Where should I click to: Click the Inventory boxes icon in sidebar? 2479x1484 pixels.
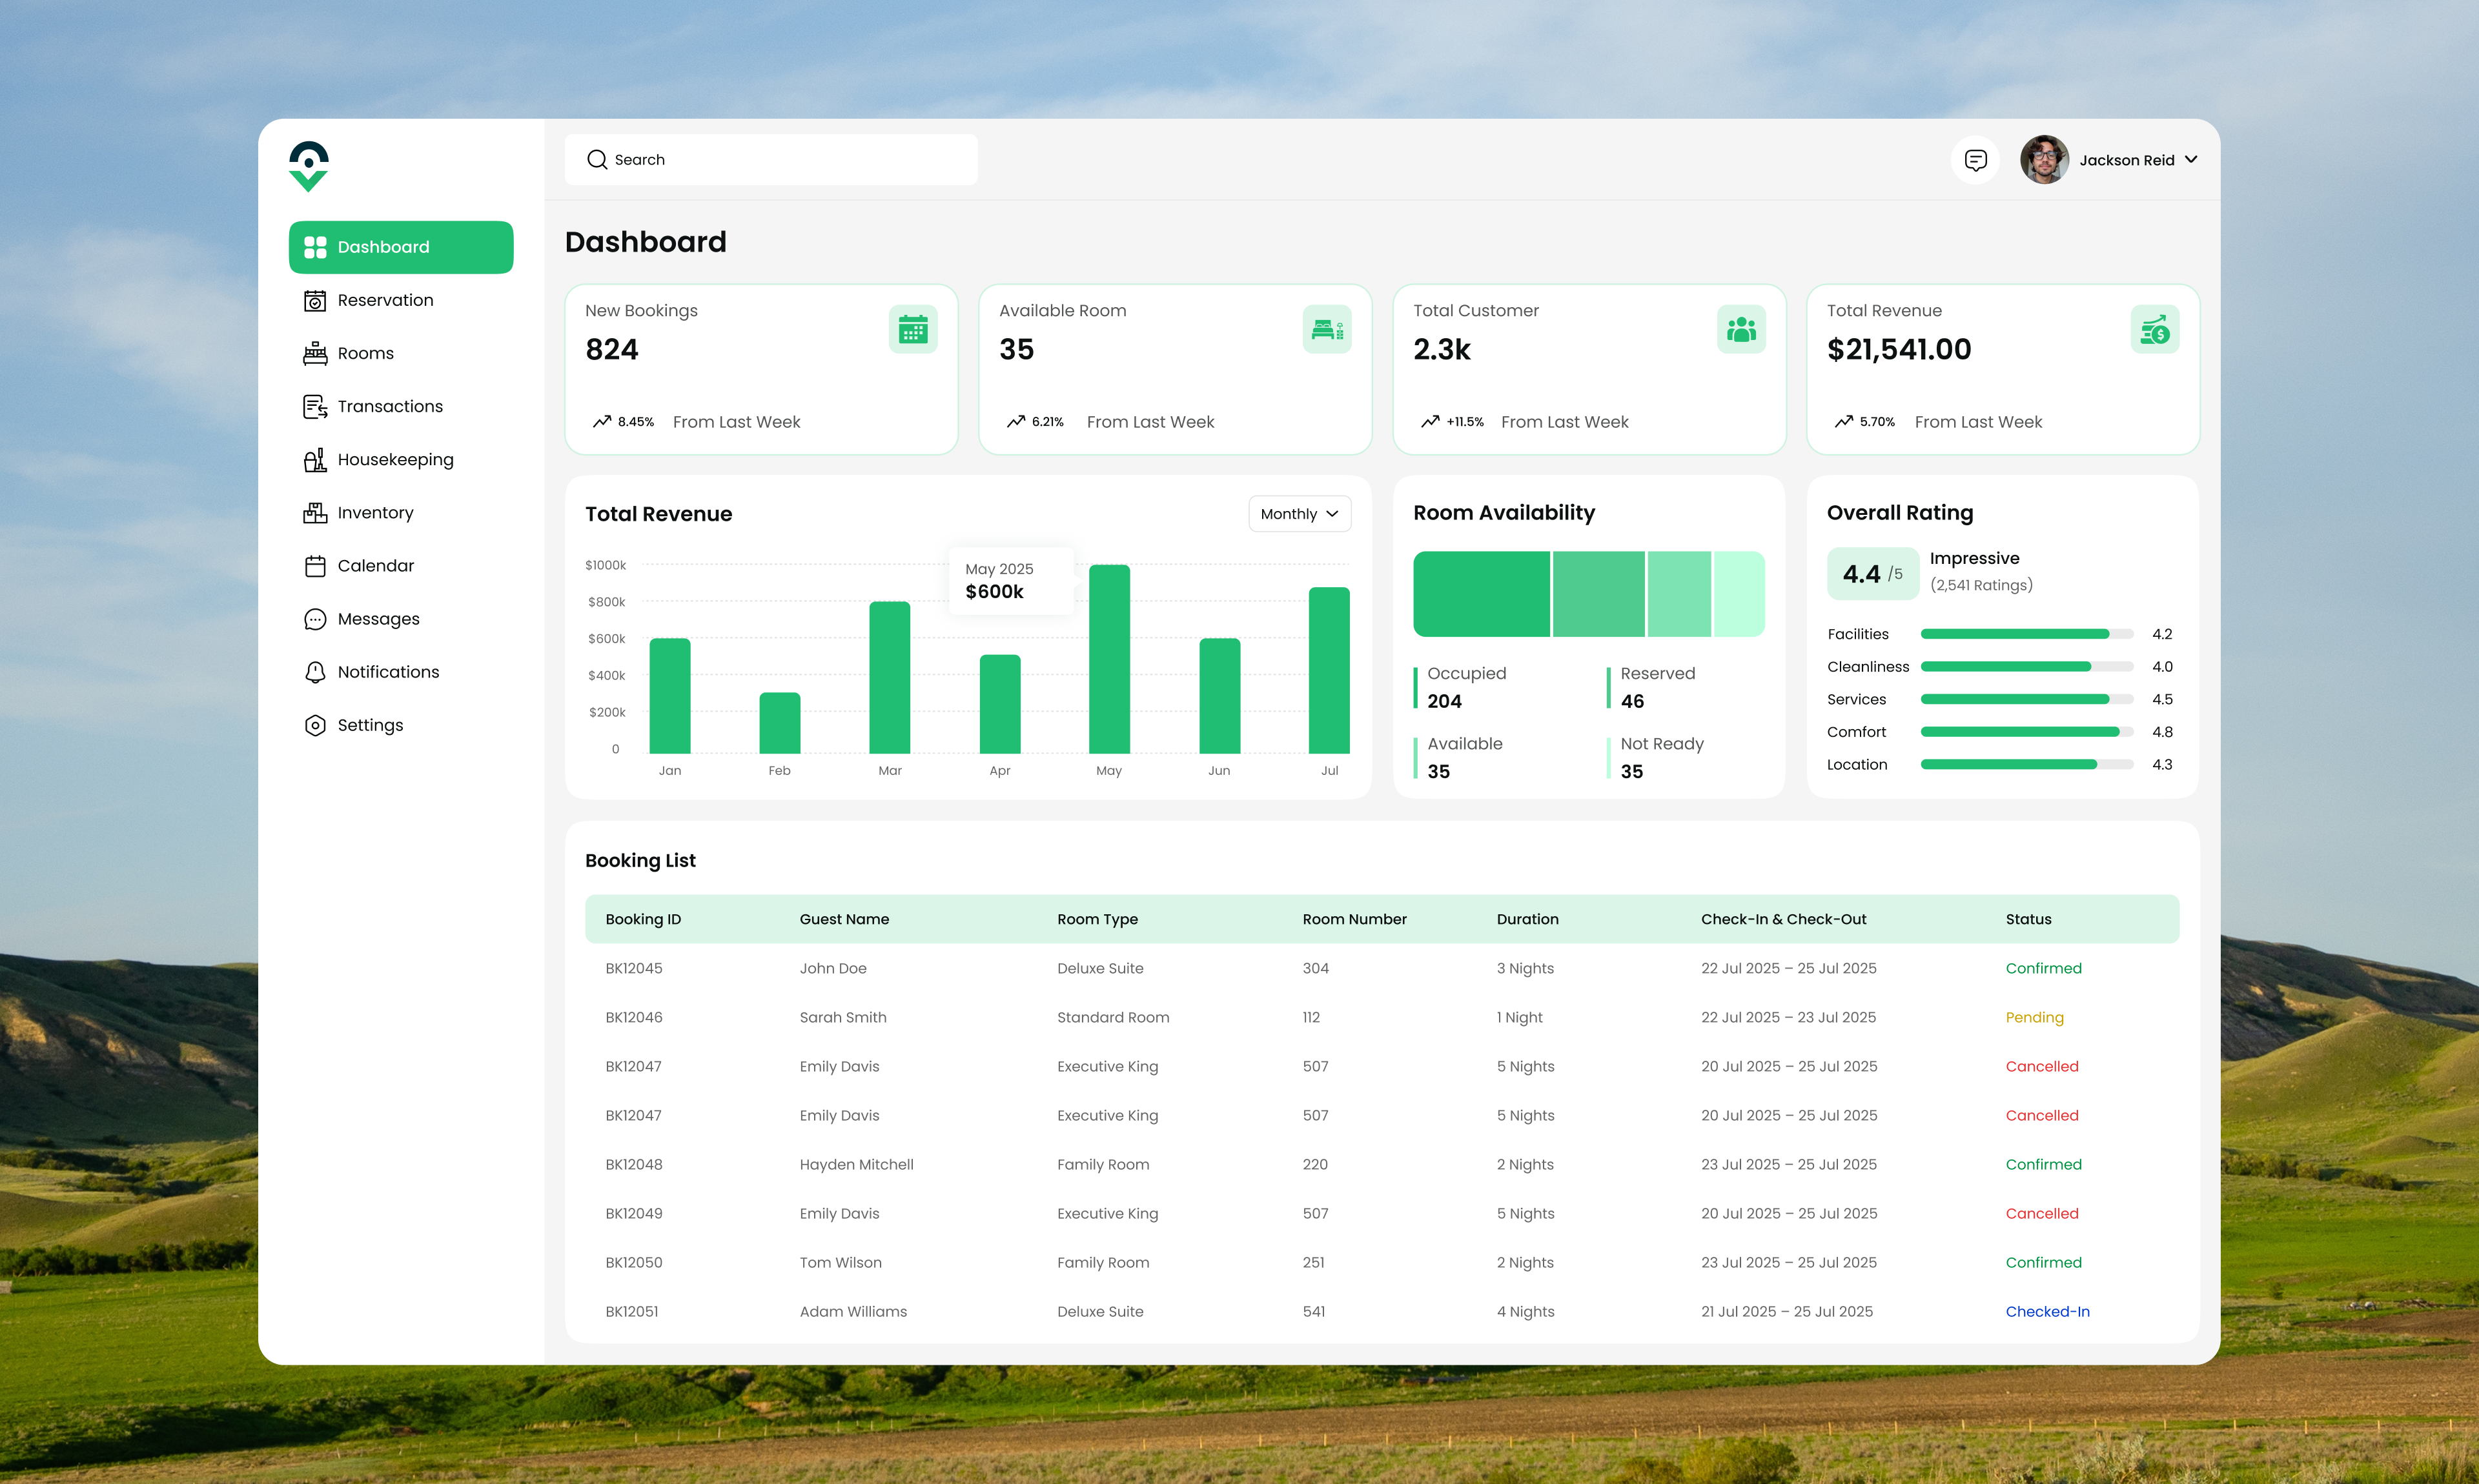click(x=315, y=512)
